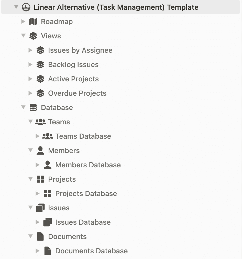This screenshot has width=242, height=259.
Task: Collapse the Linear Alternative Template root page
Action: point(16,7)
